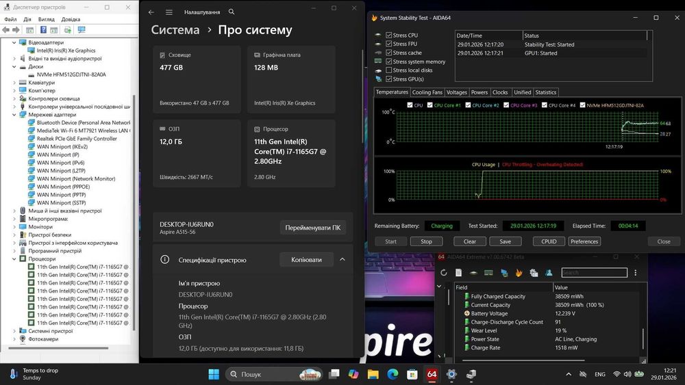
Task: Open Preferences in the stability test window
Action: click(x=584, y=241)
